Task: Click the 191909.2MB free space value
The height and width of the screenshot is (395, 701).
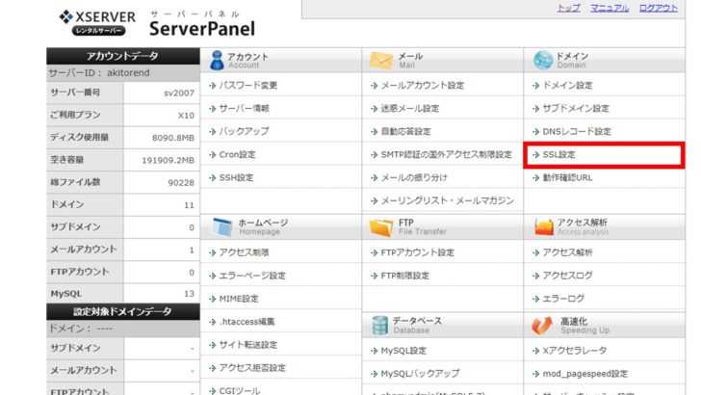Action: tap(169, 160)
